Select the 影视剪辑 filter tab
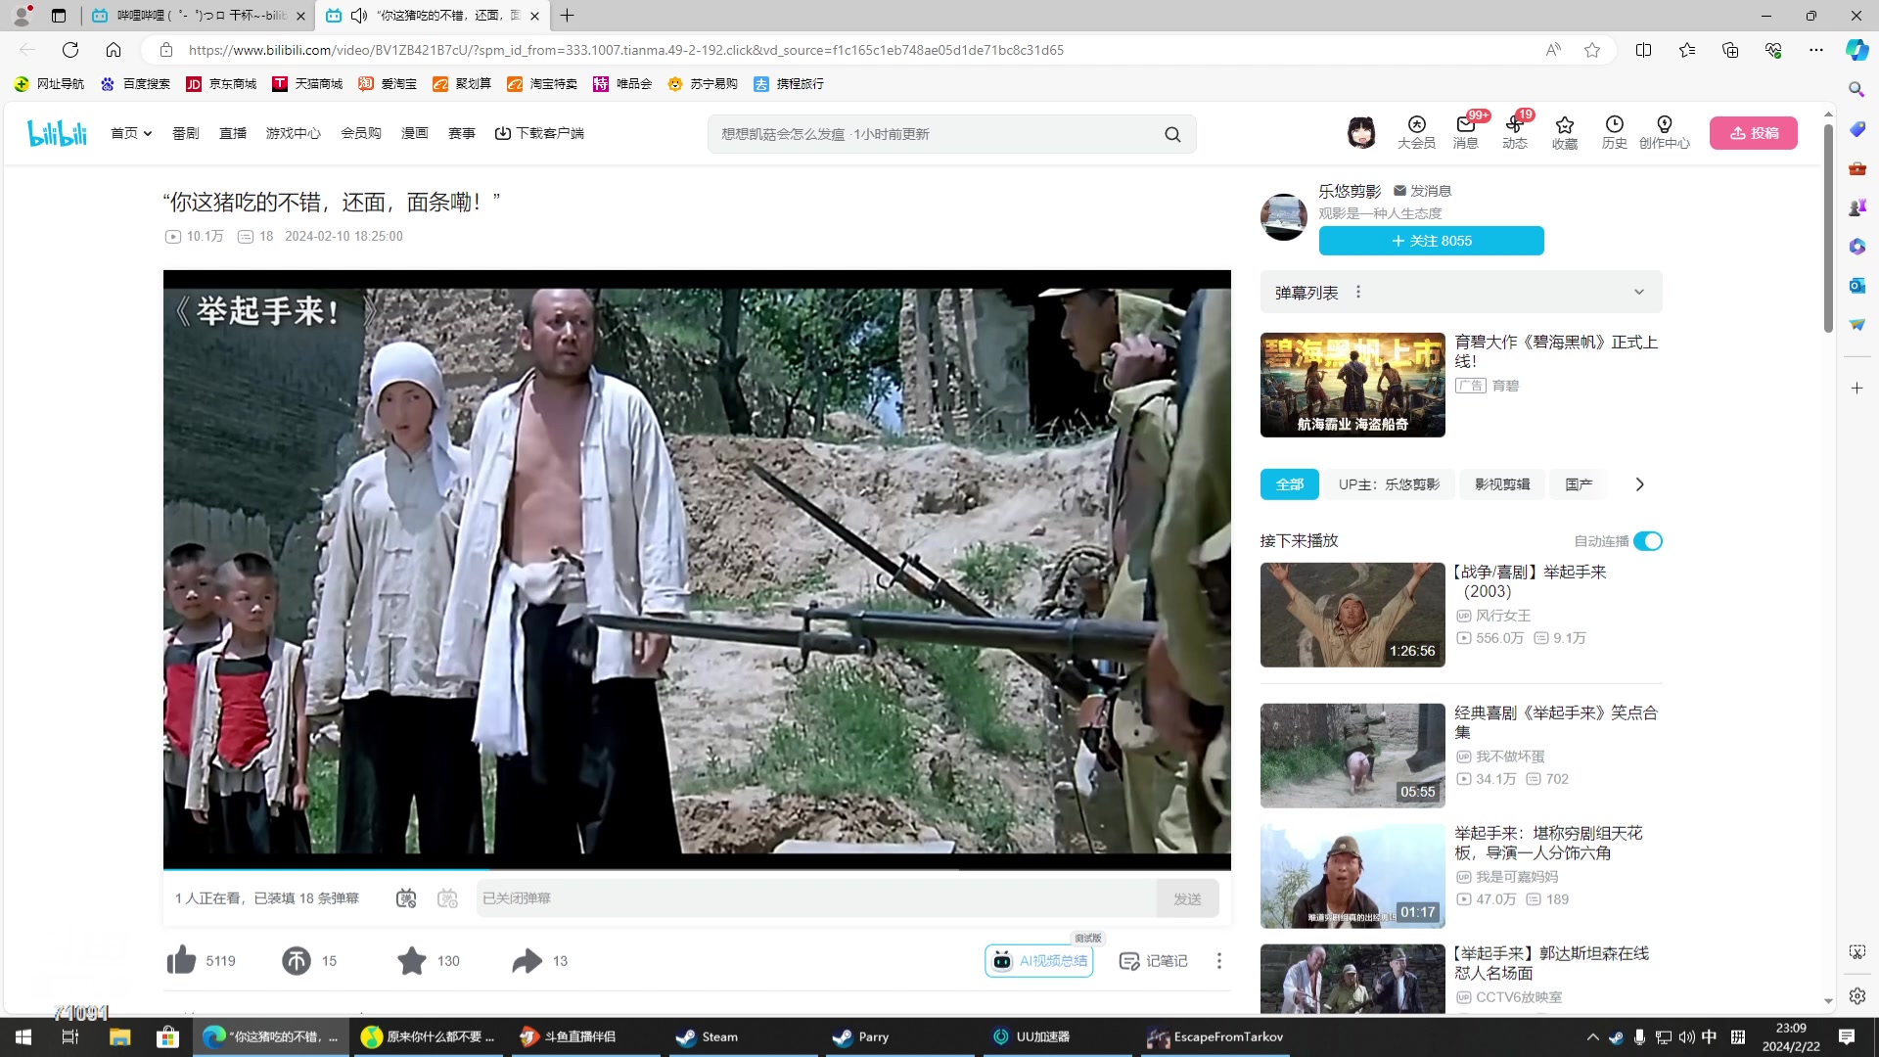The image size is (1879, 1057). pyautogui.click(x=1502, y=484)
